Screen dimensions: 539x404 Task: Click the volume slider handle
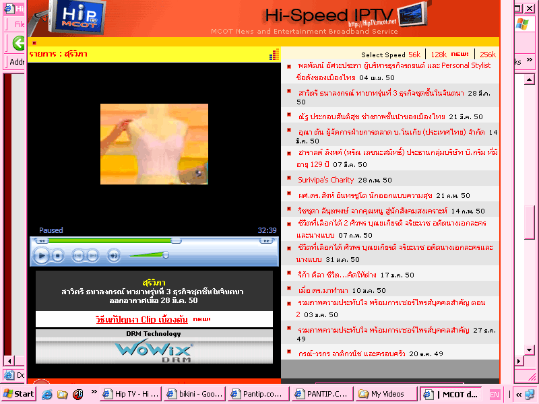tap(166, 255)
